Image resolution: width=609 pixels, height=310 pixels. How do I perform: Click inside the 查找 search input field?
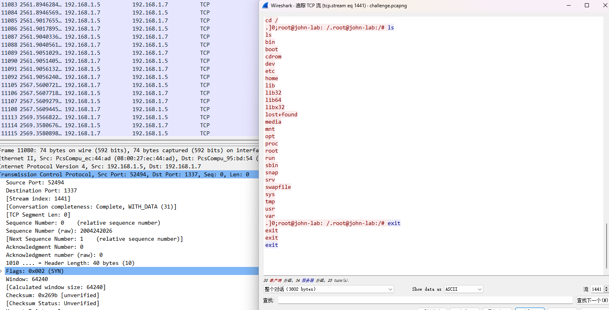point(425,300)
